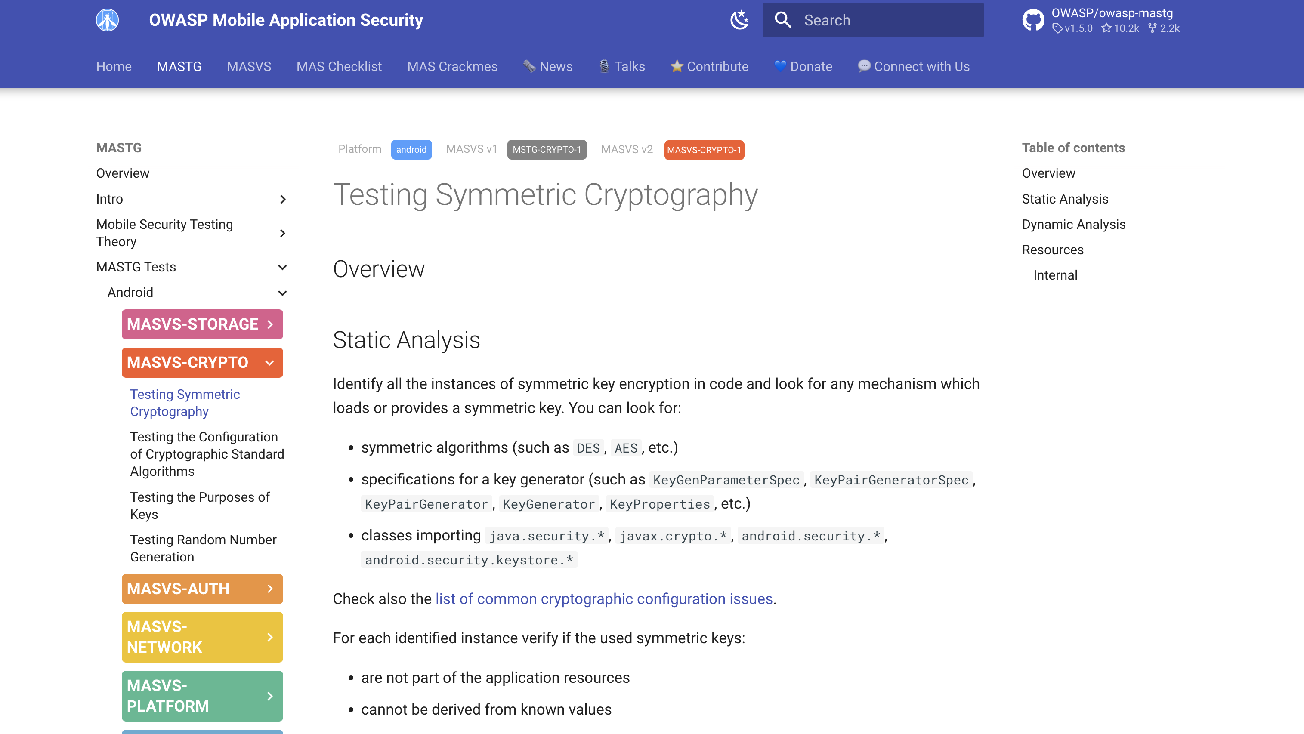Screen dimensions: 1304x734
Task: Expand the Intro section chevron
Action: tap(283, 200)
